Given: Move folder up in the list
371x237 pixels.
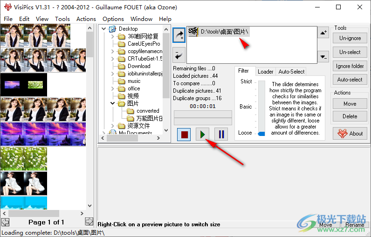Looking at the screenshot, I should coord(323,32).
